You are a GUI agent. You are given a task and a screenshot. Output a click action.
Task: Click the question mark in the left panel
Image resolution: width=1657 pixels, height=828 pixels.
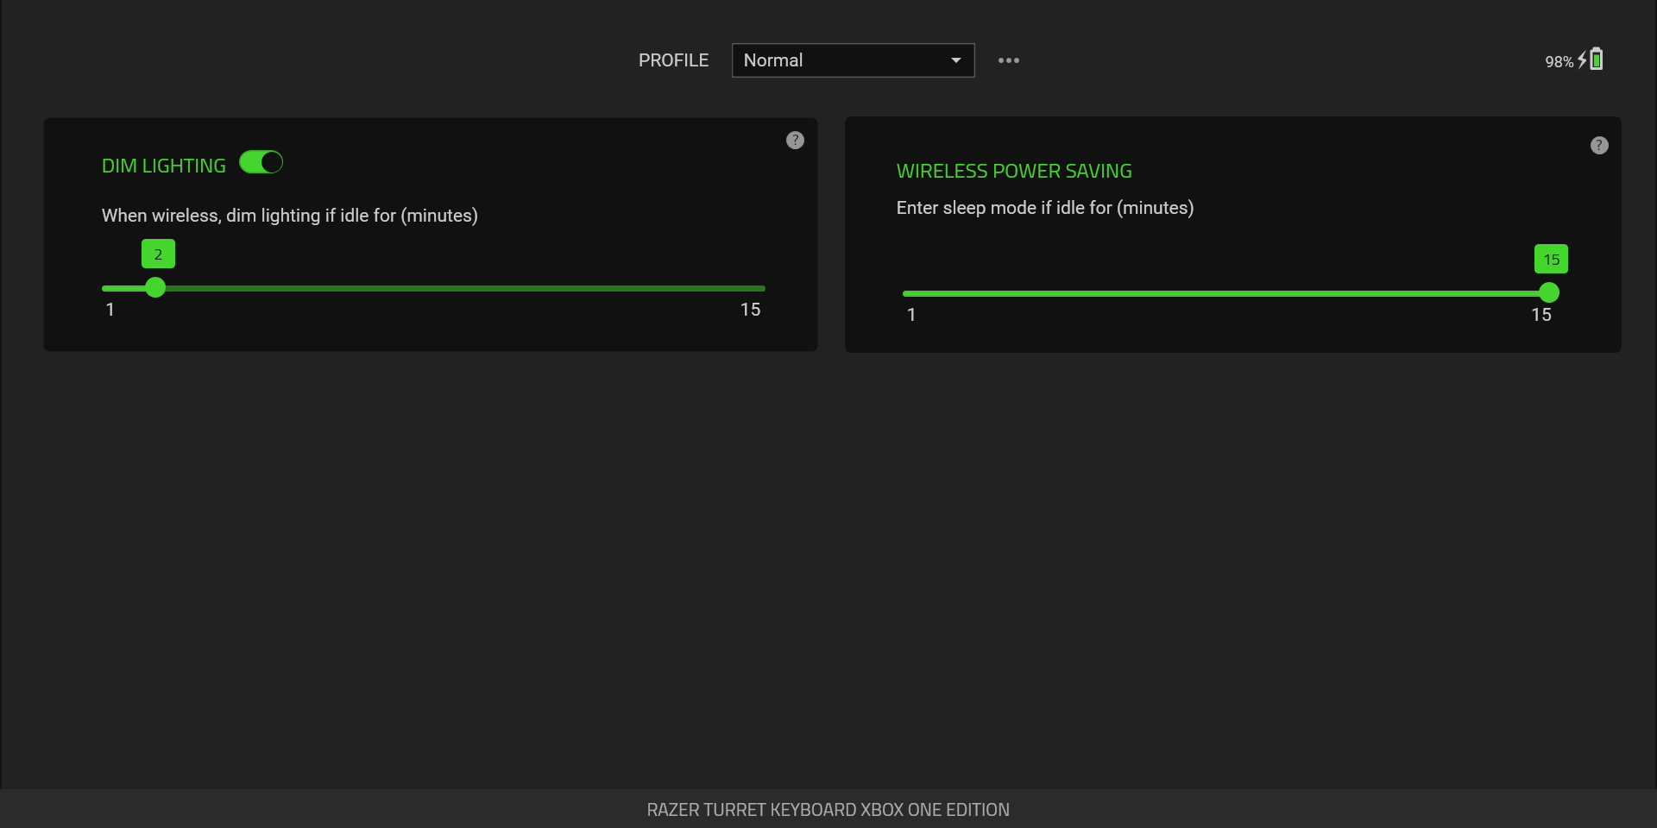click(795, 140)
